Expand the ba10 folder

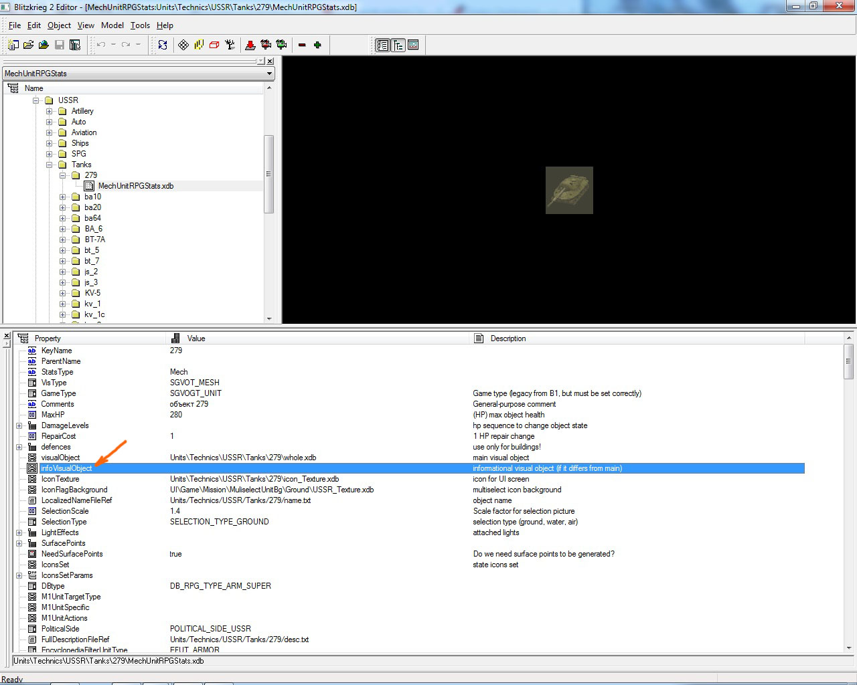pos(62,197)
